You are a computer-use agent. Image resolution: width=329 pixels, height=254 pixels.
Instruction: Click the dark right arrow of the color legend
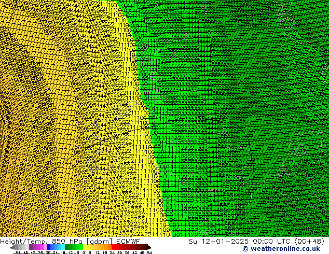[146, 247]
